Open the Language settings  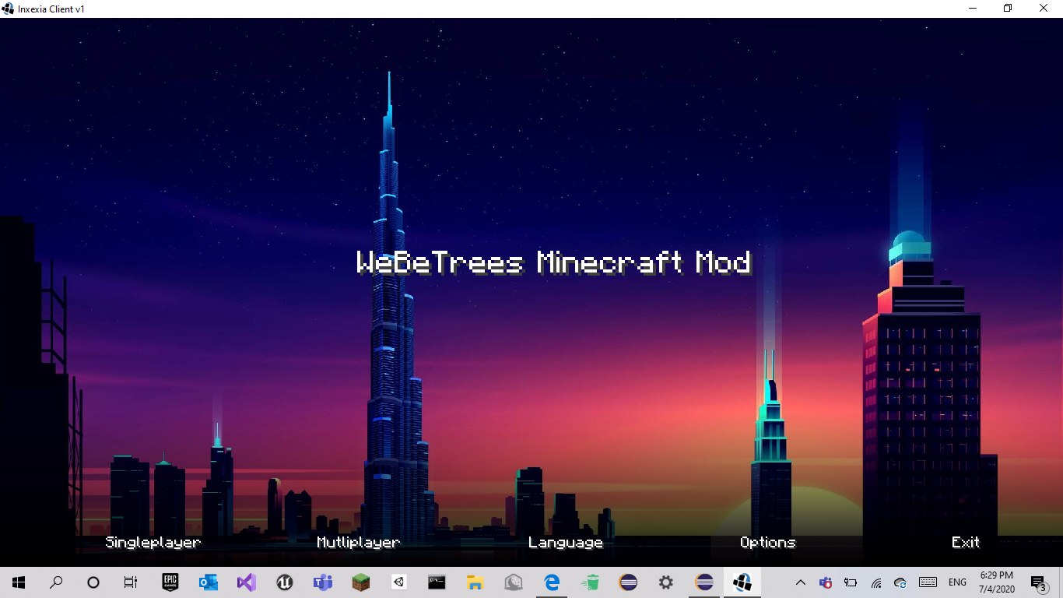click(566, 543)
